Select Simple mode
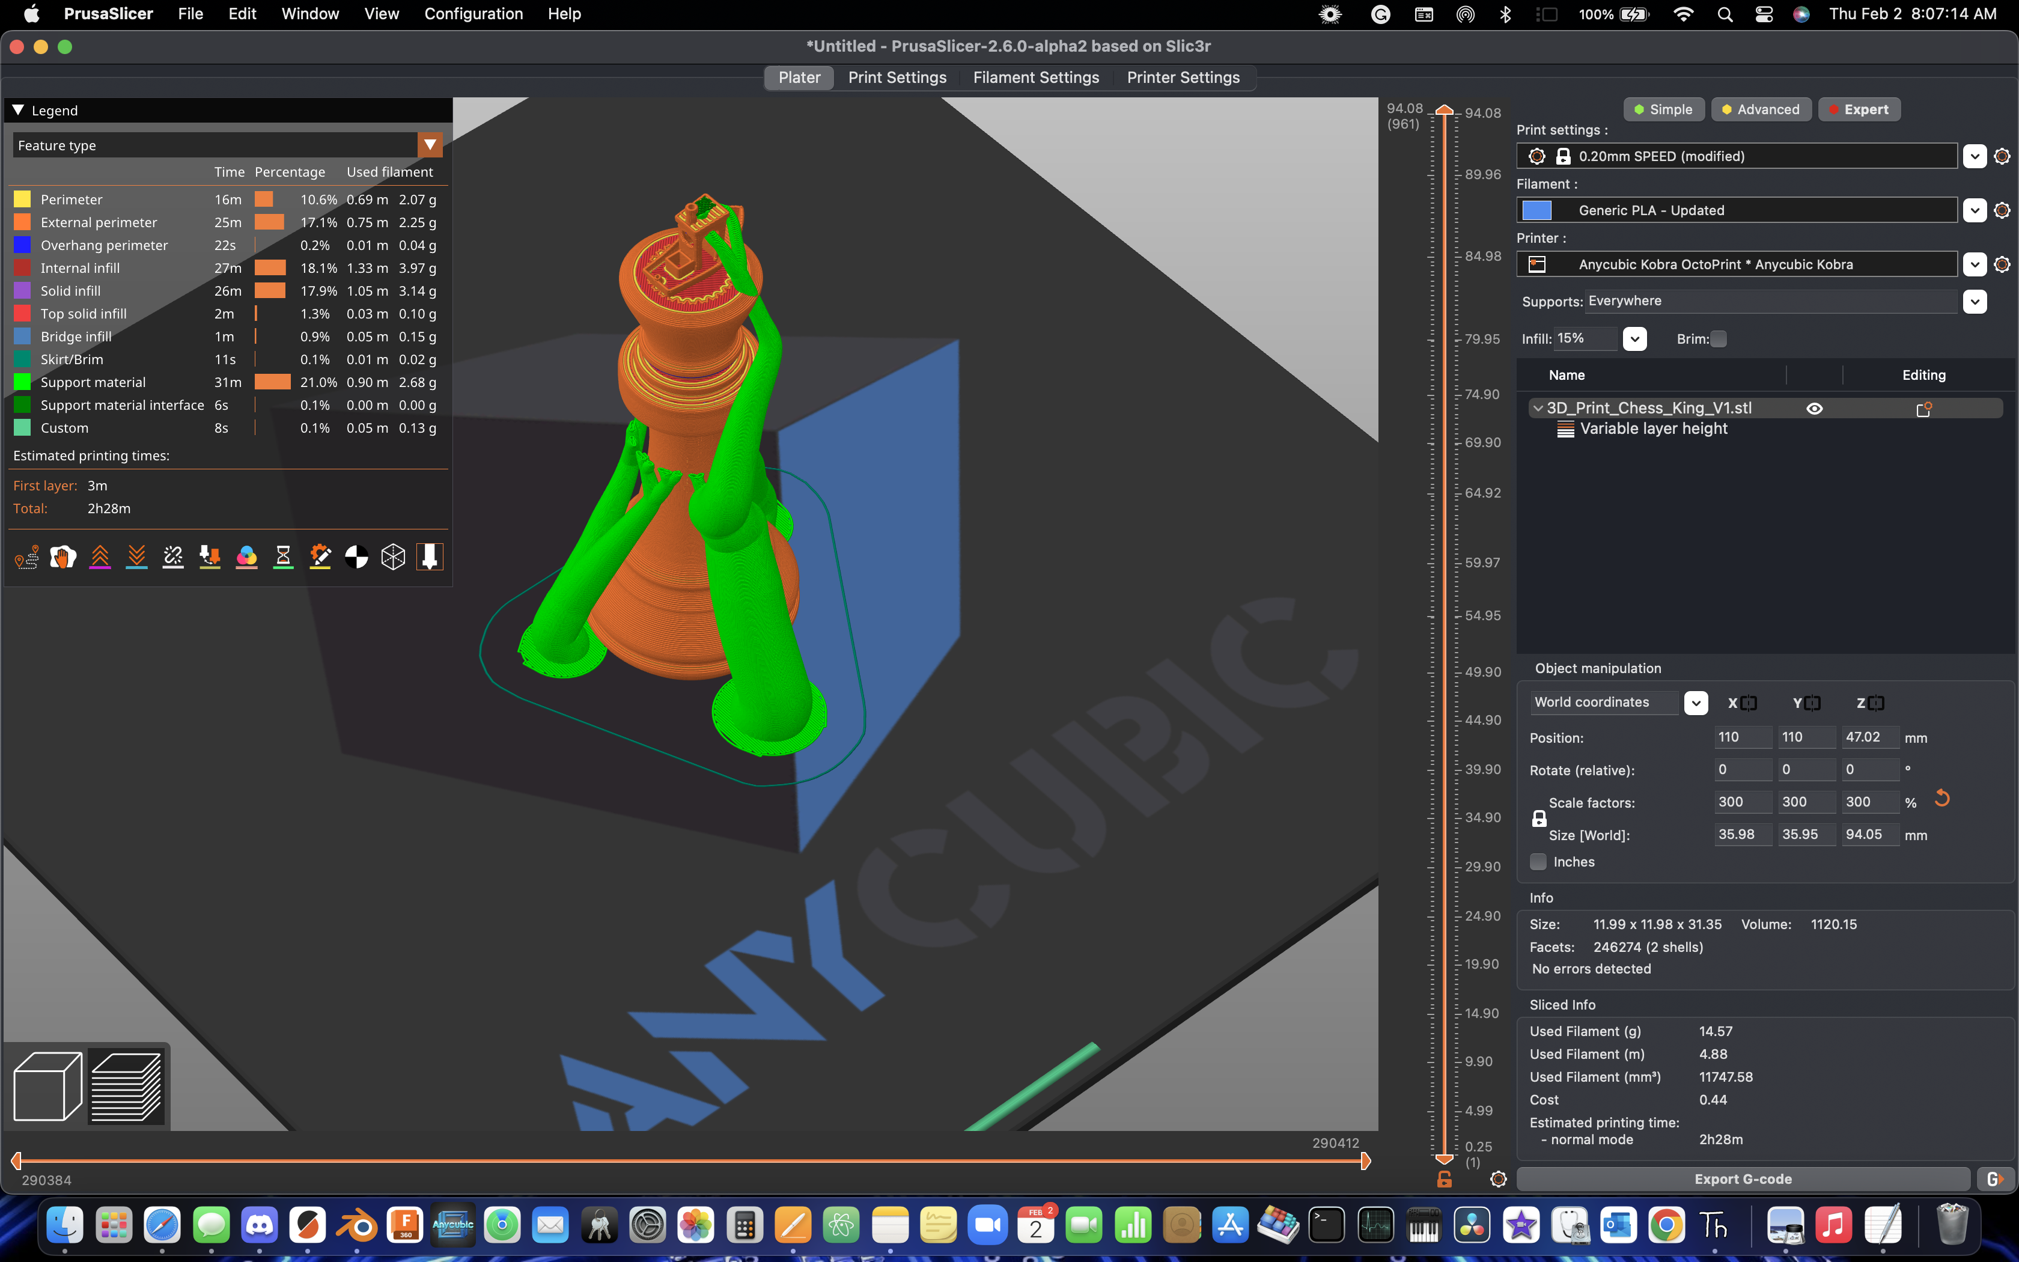This screenshot has width=2019, height=1262. coord(1664,109)
